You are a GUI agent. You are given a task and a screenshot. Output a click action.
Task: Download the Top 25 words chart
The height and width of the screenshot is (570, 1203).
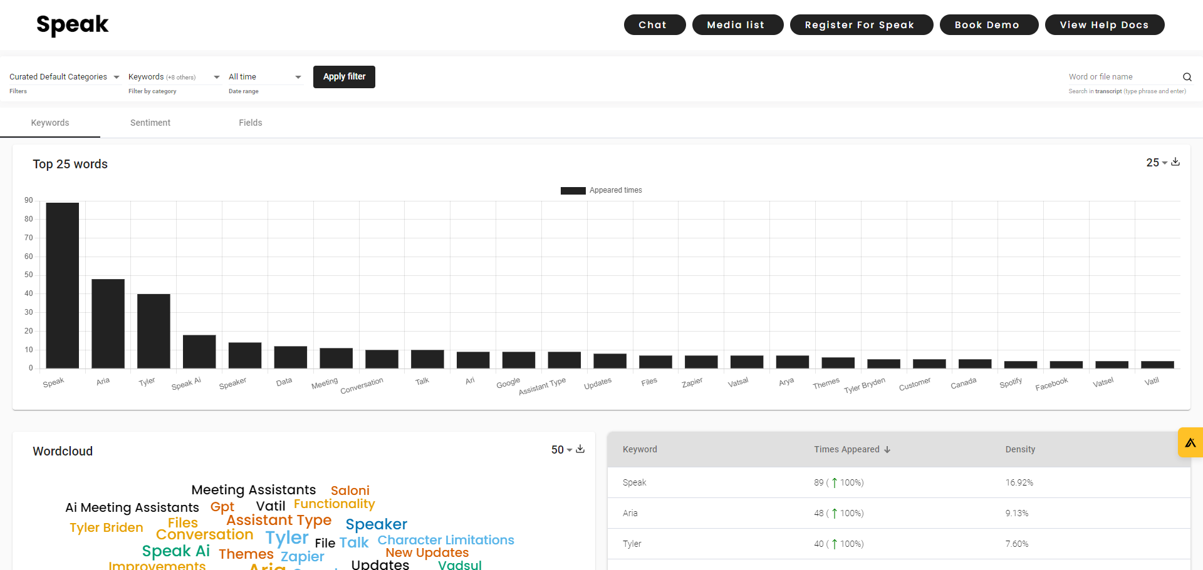pyautogui.click(x=1175, y=162)
